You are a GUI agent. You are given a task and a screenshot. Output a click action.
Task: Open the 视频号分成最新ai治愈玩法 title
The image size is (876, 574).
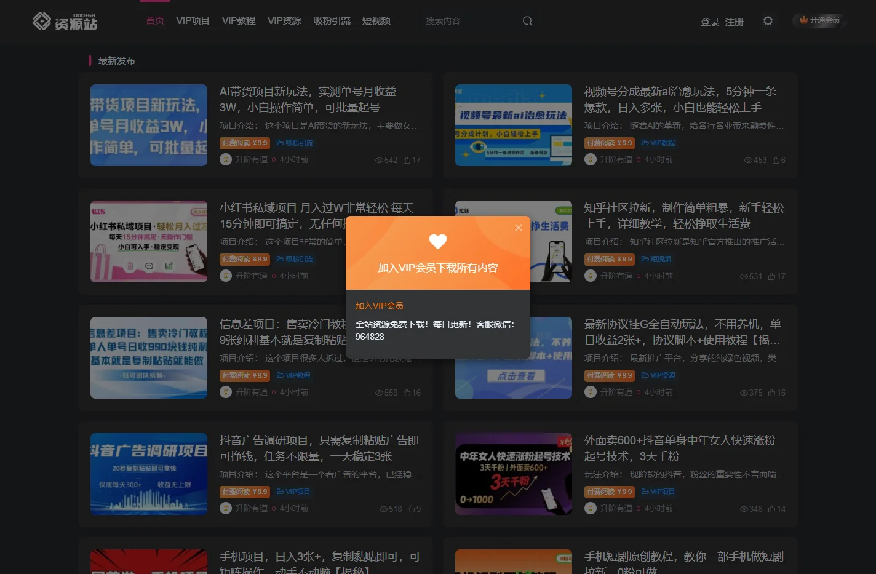click(680, 99)
